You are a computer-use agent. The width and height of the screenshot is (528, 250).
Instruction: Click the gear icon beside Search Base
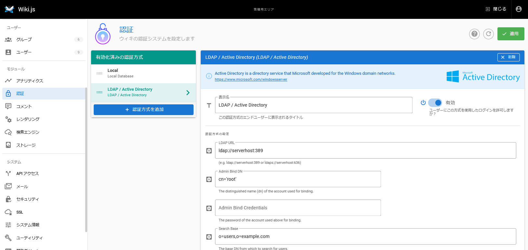click(x=209, y=237)
